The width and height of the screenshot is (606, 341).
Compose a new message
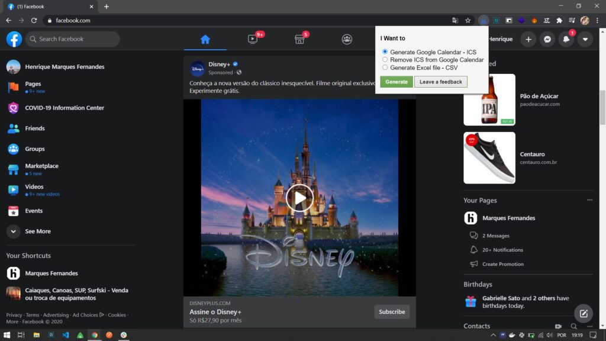point(584,314)
